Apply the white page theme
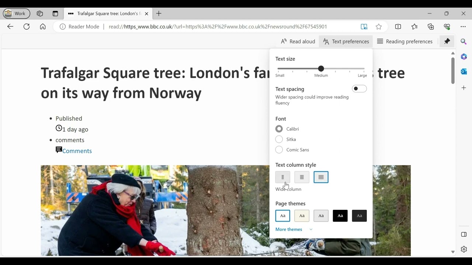 tap(283, 216)
